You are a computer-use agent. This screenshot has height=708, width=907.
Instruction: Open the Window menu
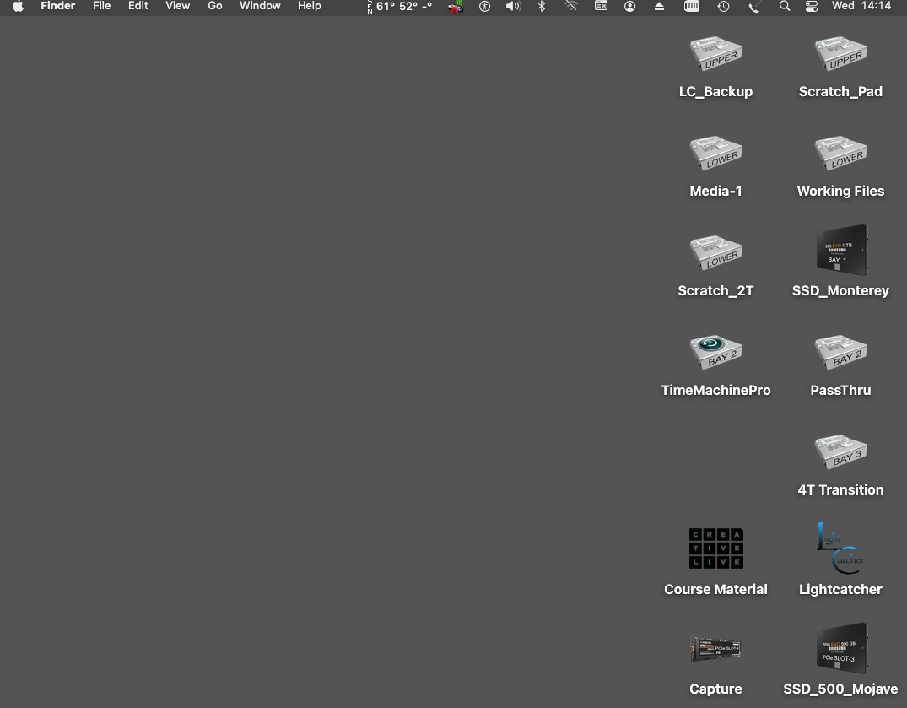click(261, 6)
